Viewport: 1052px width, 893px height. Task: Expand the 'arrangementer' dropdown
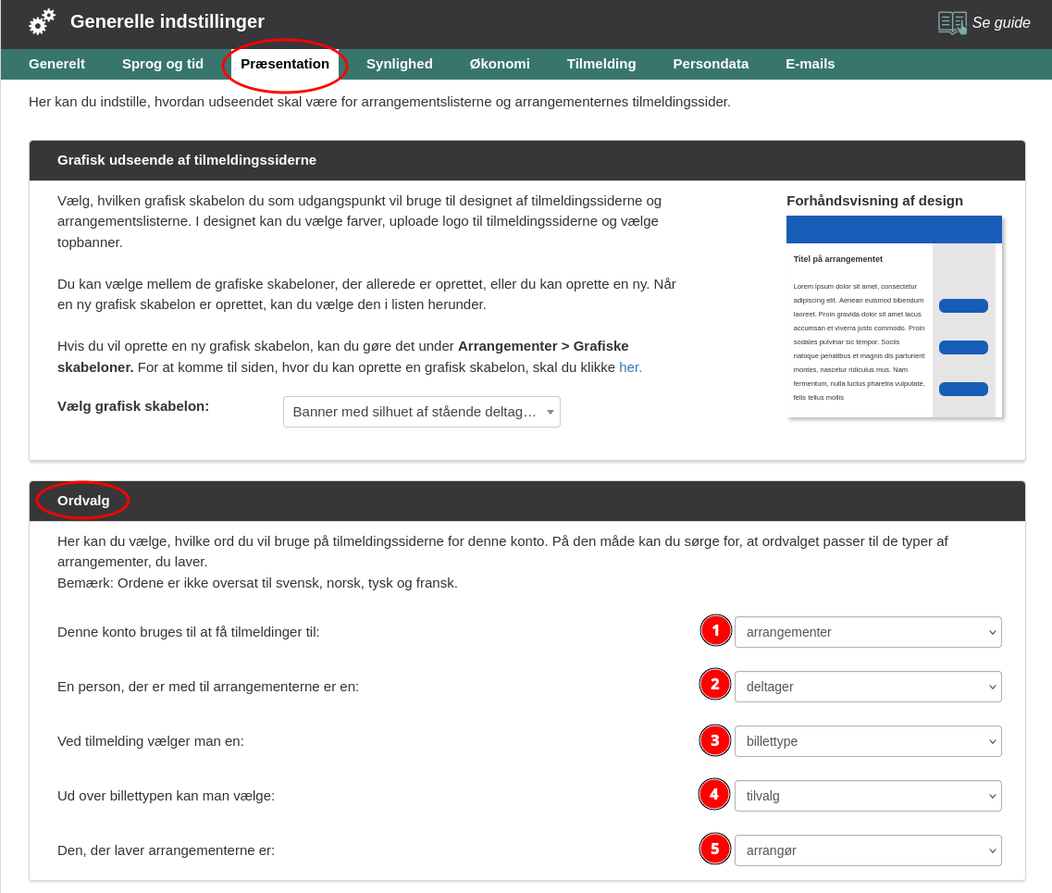tap(867, 632)
